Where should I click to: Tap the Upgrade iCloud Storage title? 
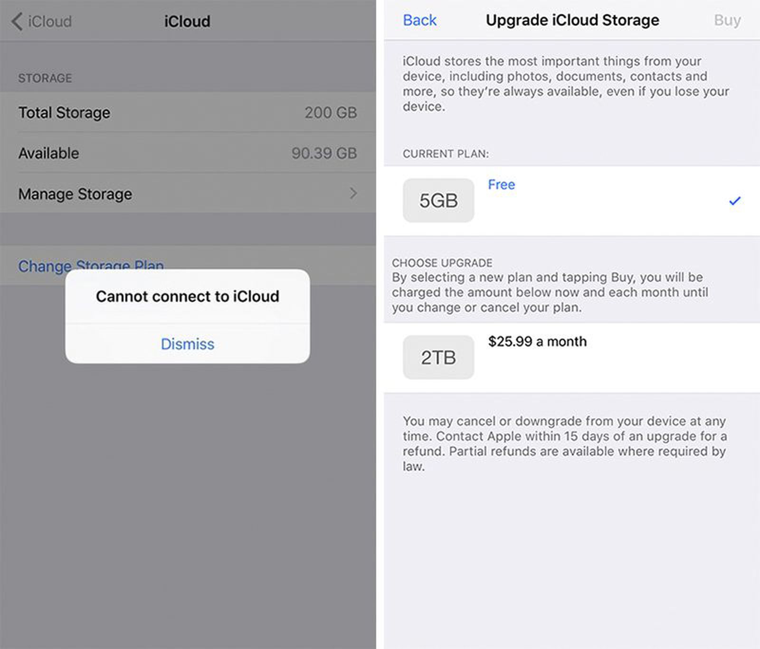[x=571, y=20]
